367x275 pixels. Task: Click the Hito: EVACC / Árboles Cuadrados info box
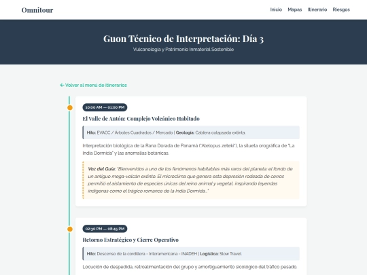(x=191, y=132)
